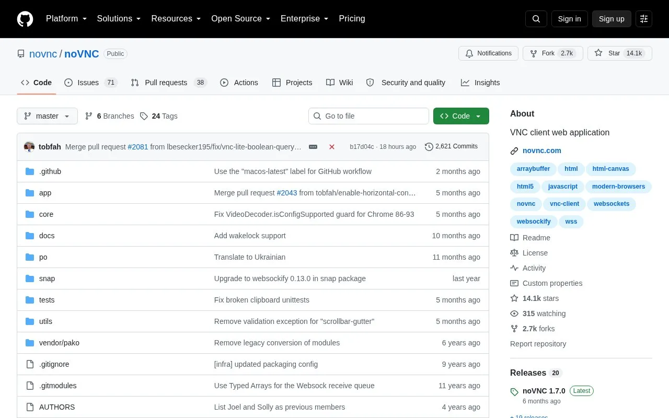This screenshot has height=418, width=669.
Task: Open the green Code dropdown
Action: click(x=461, y=116)
